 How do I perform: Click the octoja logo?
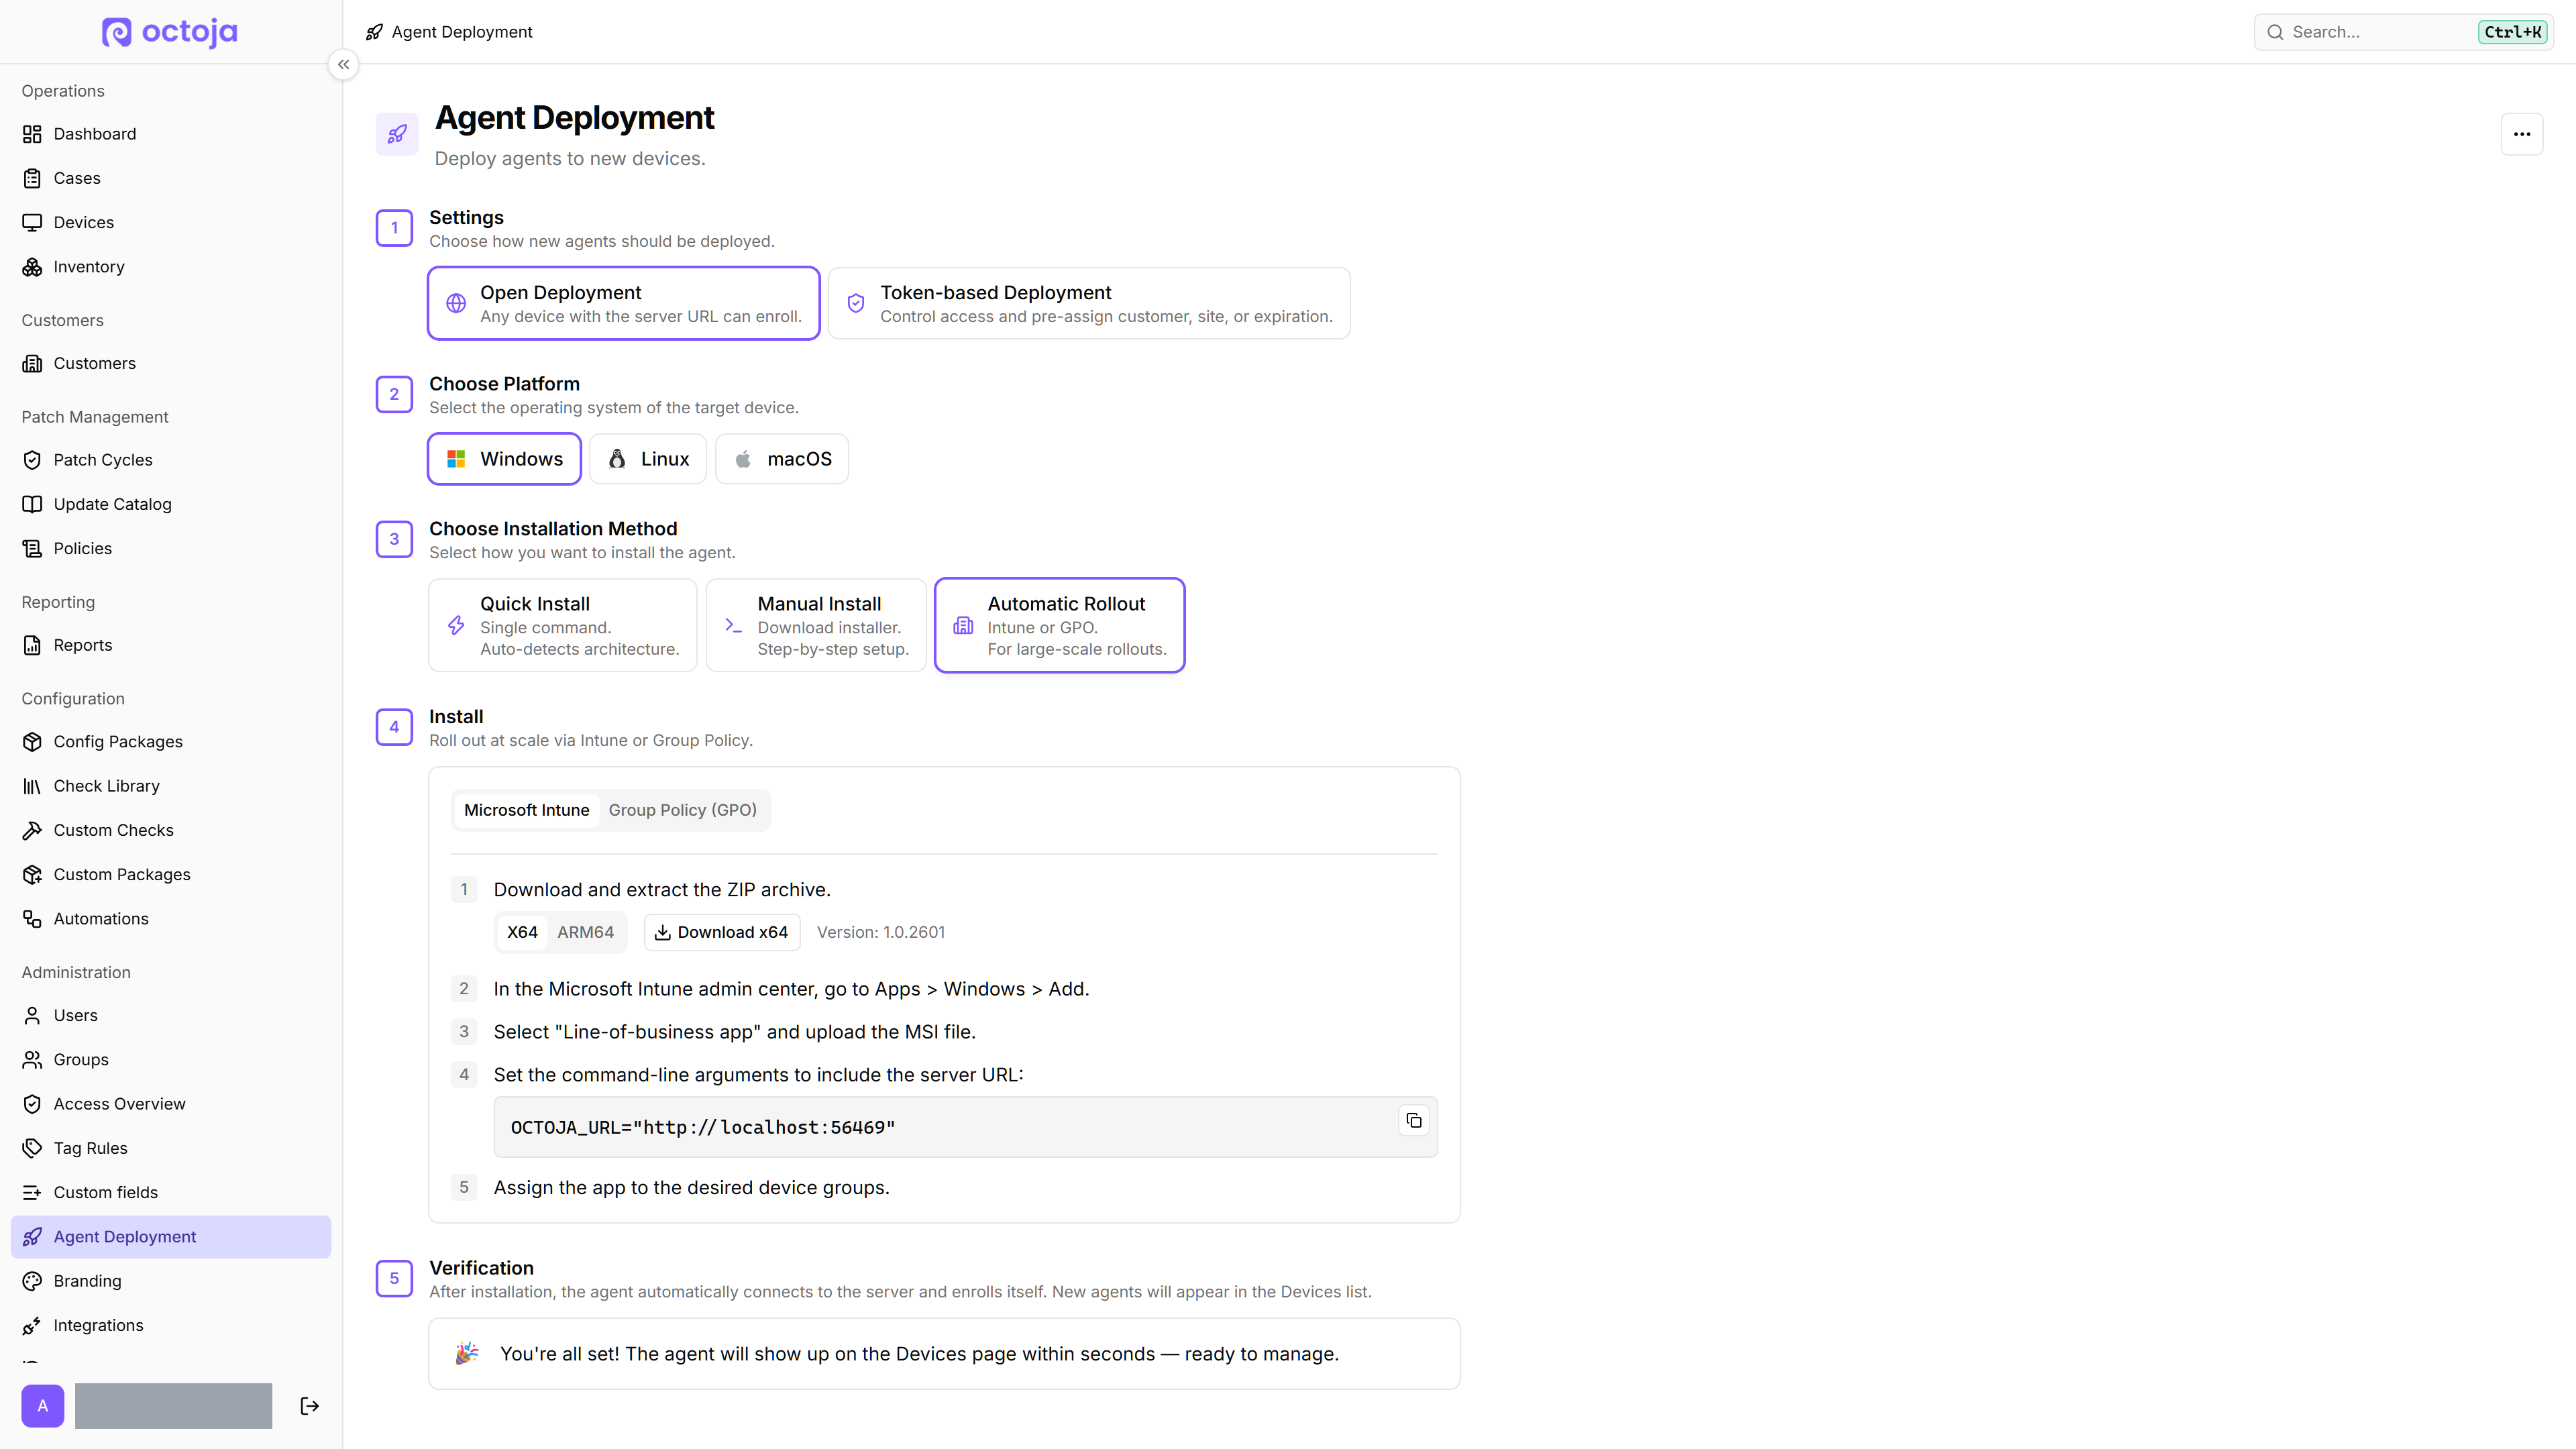tap(170, 32)
